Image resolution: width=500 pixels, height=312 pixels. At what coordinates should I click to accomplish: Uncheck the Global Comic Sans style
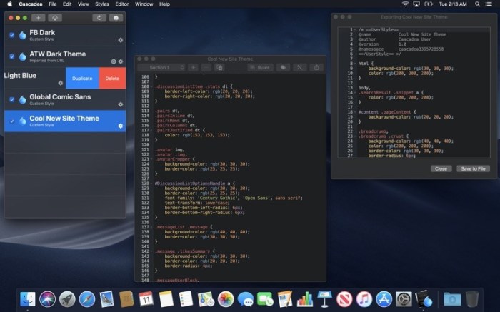point(12,99)
